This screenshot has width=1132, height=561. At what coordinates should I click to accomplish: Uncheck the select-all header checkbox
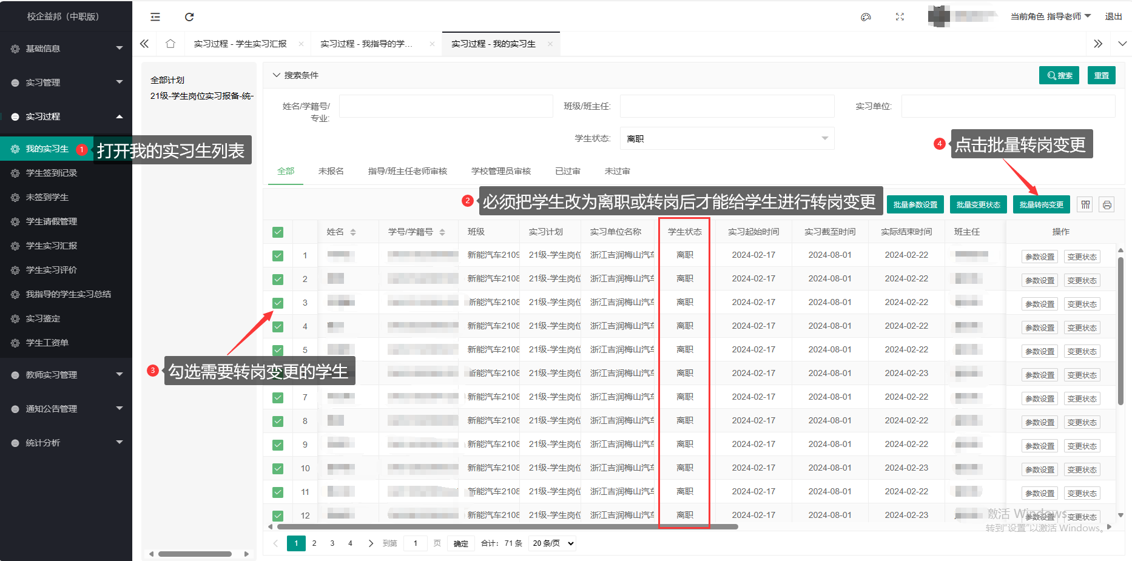tap(278, 232)
